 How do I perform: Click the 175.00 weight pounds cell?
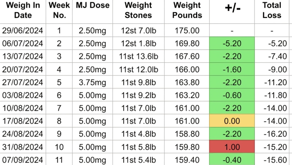pos(187,31)
